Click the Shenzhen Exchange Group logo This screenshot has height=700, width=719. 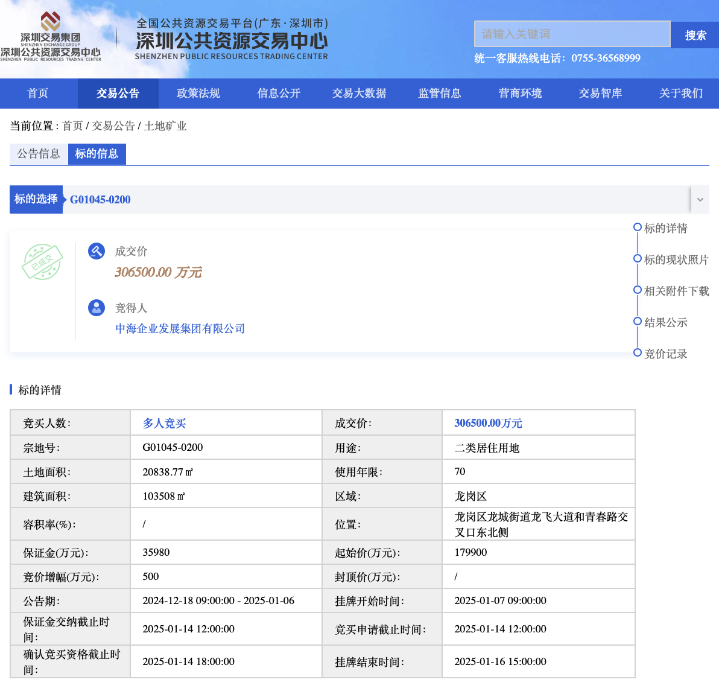pos(51,36)
